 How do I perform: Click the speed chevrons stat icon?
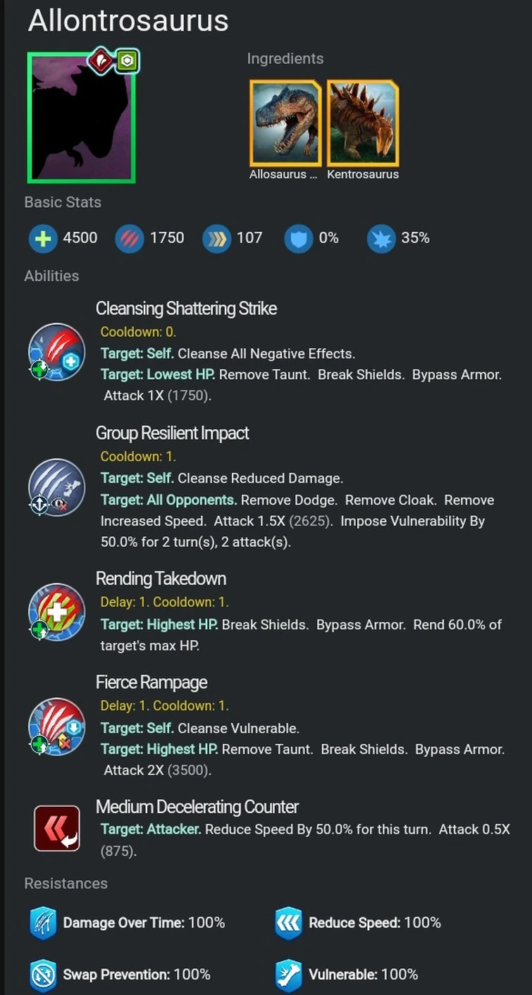tap(216, 239)
